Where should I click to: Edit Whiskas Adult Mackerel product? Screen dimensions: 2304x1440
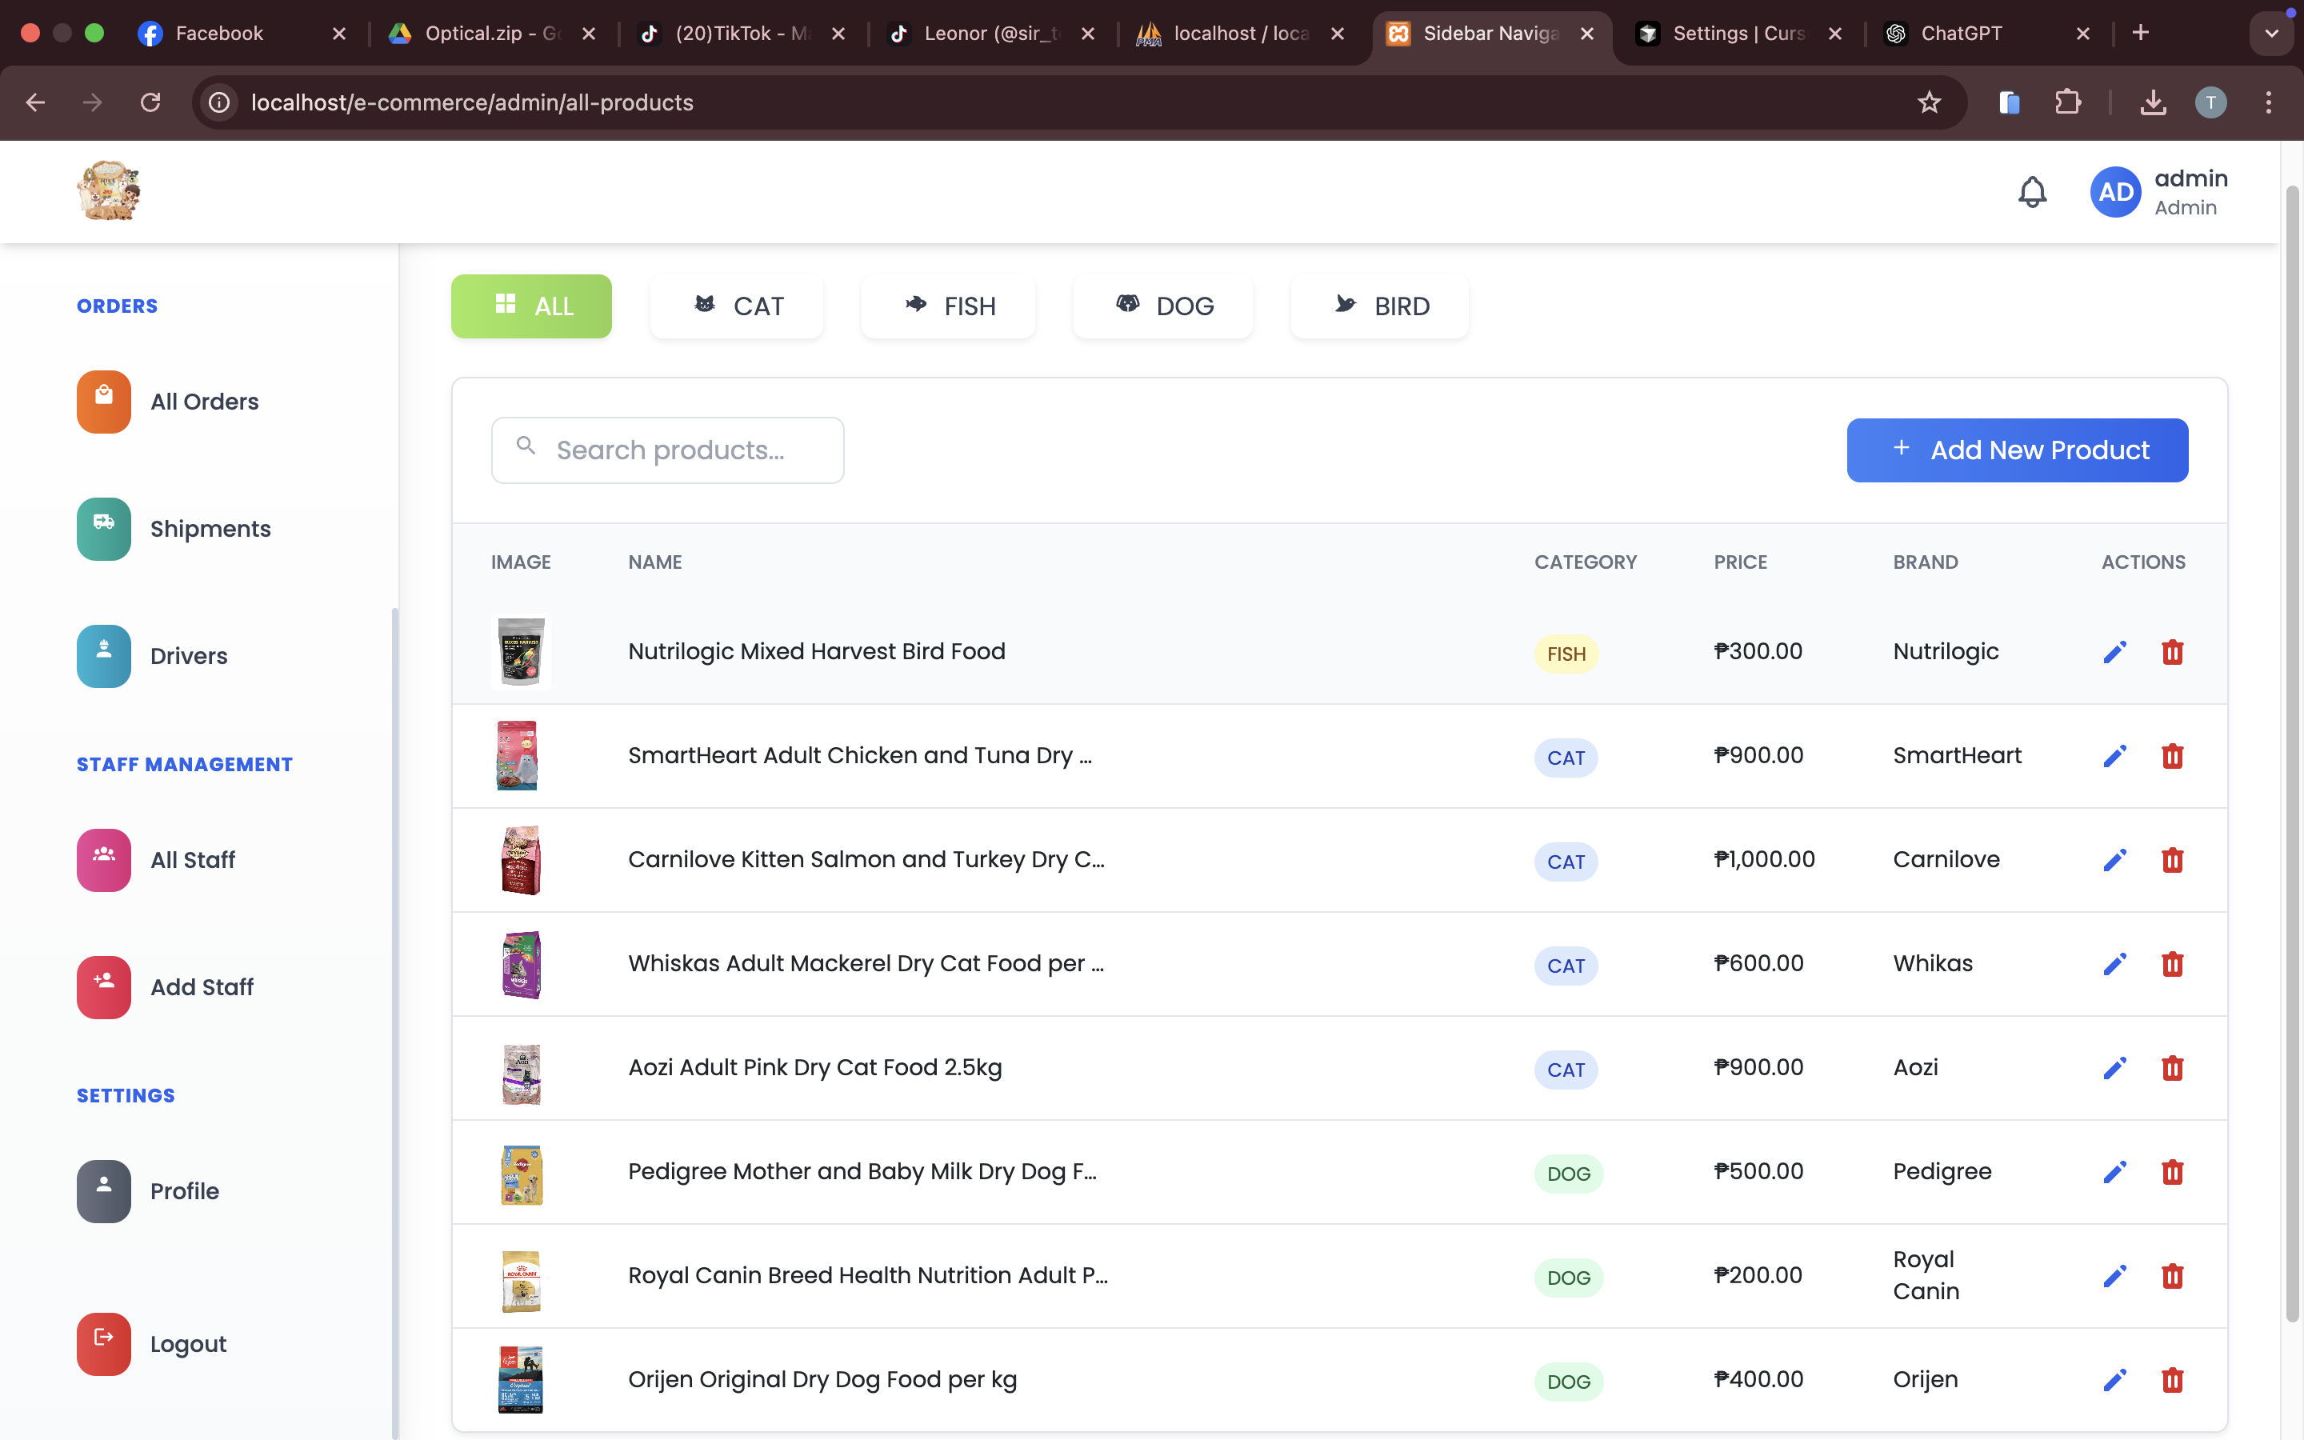pos(2114,964)
